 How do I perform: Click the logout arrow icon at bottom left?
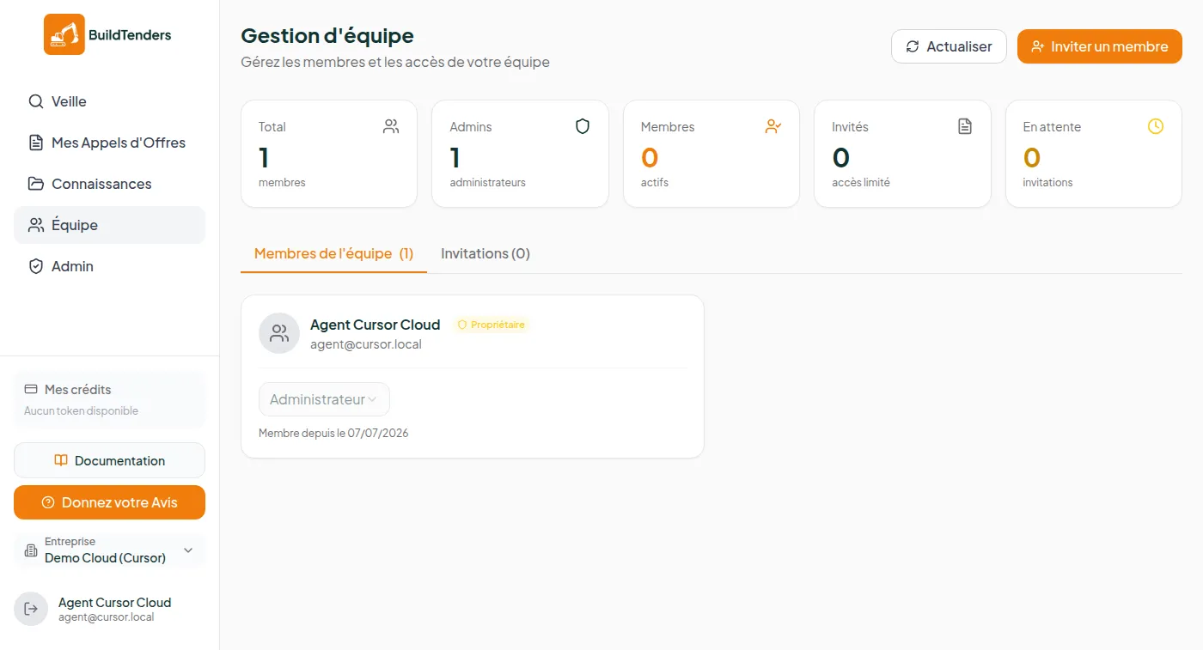click(31, 609)
